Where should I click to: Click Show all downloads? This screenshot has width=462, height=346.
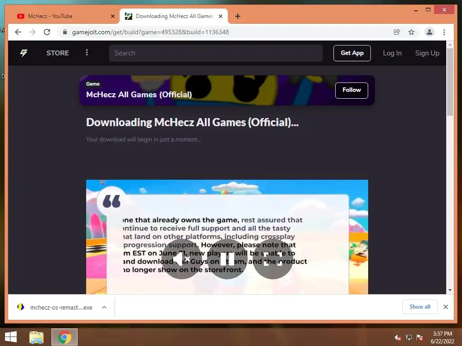[x=420, y=307]
